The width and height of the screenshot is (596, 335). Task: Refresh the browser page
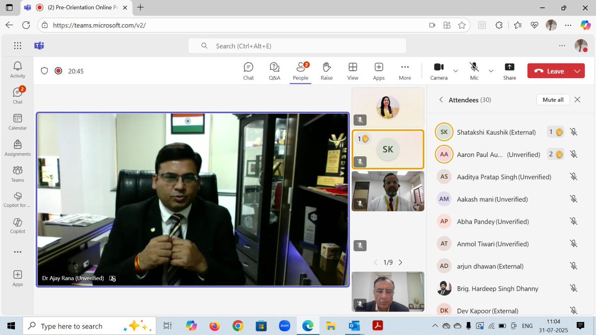click(x=26, y=25)
